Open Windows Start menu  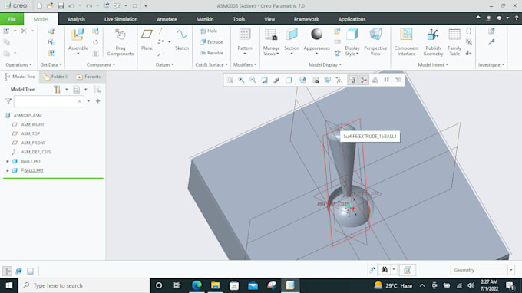(9, 285)
